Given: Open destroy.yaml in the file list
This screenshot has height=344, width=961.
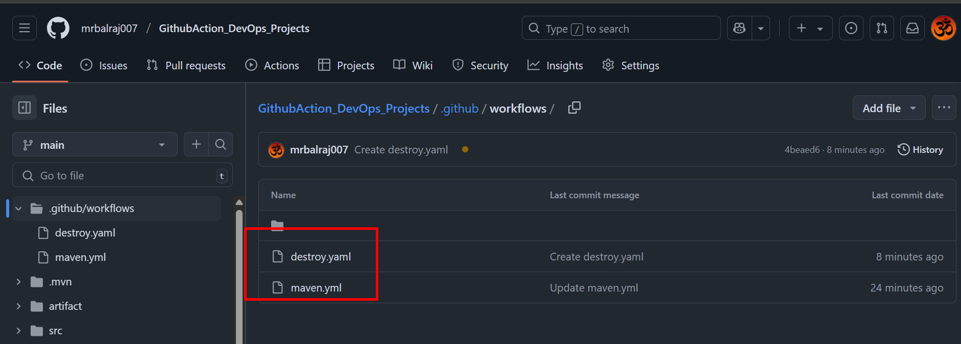Looking at the screenshot, I should (321, 257).
